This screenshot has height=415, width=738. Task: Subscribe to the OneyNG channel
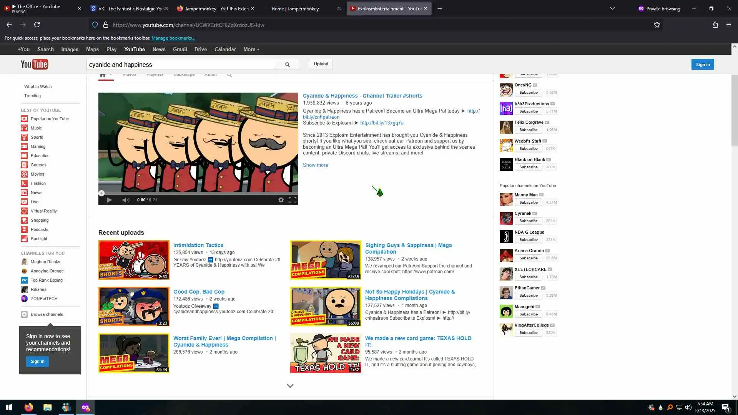528,93
